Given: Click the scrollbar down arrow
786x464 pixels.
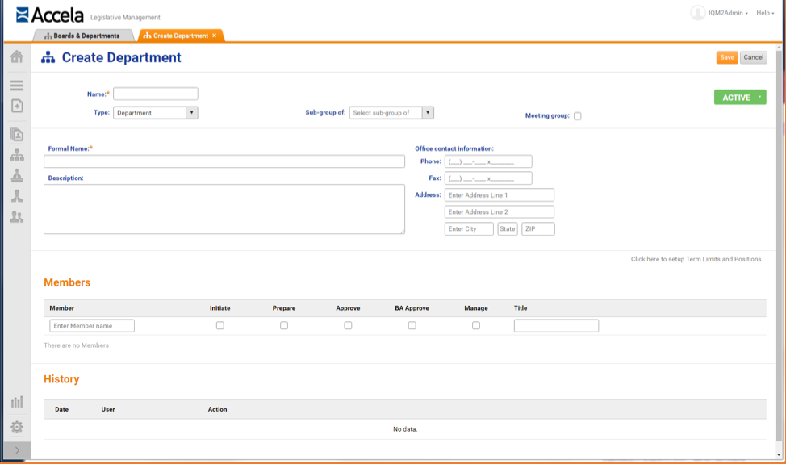Looking at the screenshot, I should pos(779,454).
